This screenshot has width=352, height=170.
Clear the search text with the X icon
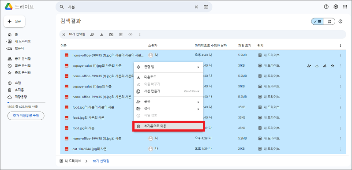click(196, 7)
